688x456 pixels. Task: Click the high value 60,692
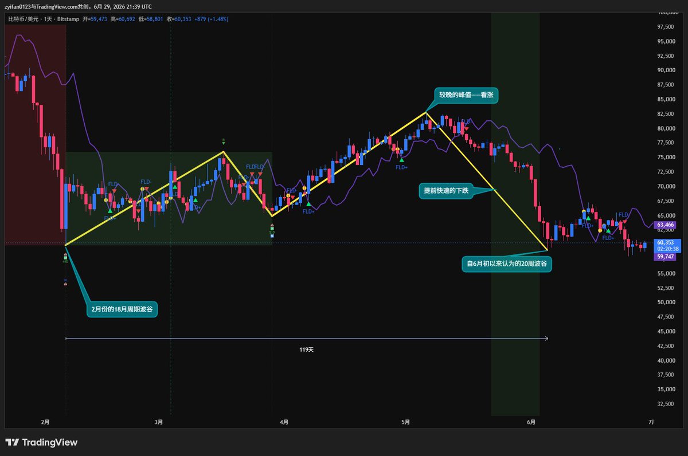pyautogui.click(x=126, y=19)
